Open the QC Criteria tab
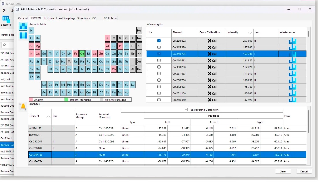This screenshot has height=185, width=320. (110, 18)
